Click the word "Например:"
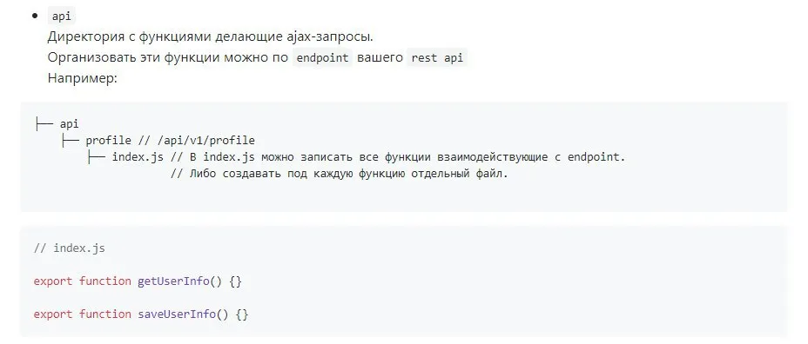The width and height of the screenshot is (808, 344). coord(83,79)
